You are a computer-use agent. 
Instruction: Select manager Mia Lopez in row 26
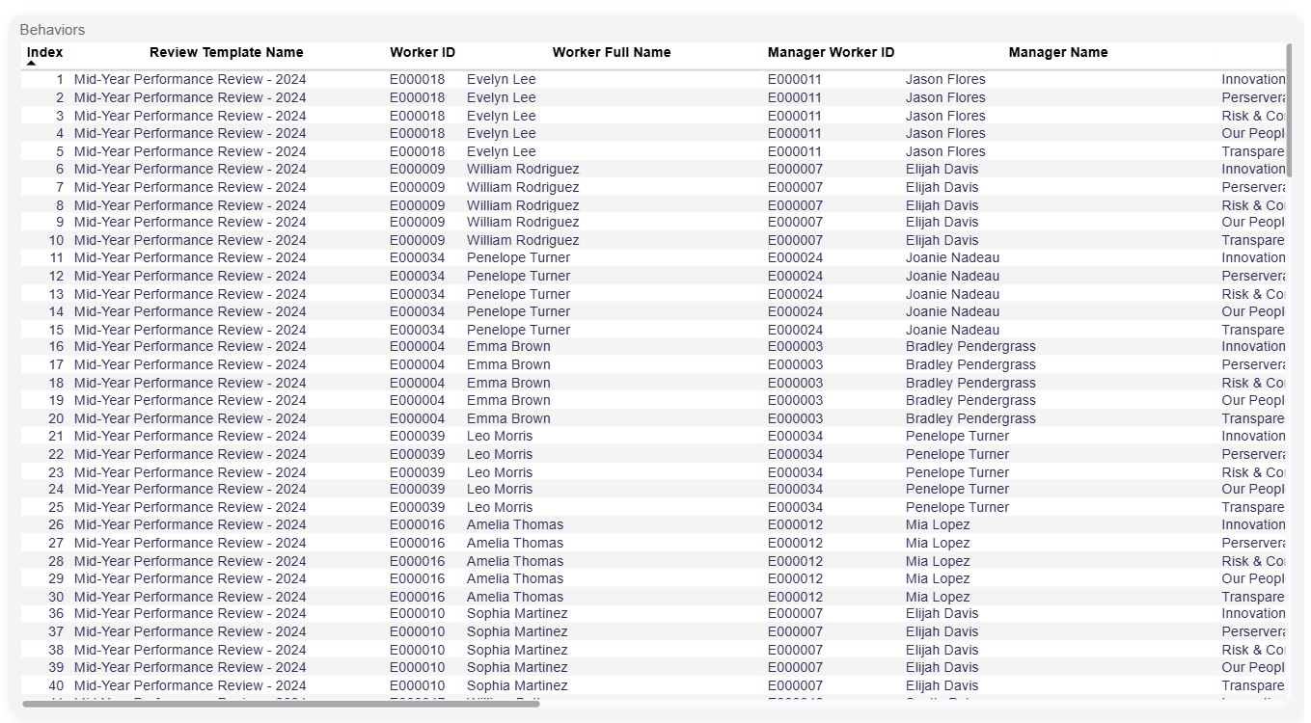(937, 524)
